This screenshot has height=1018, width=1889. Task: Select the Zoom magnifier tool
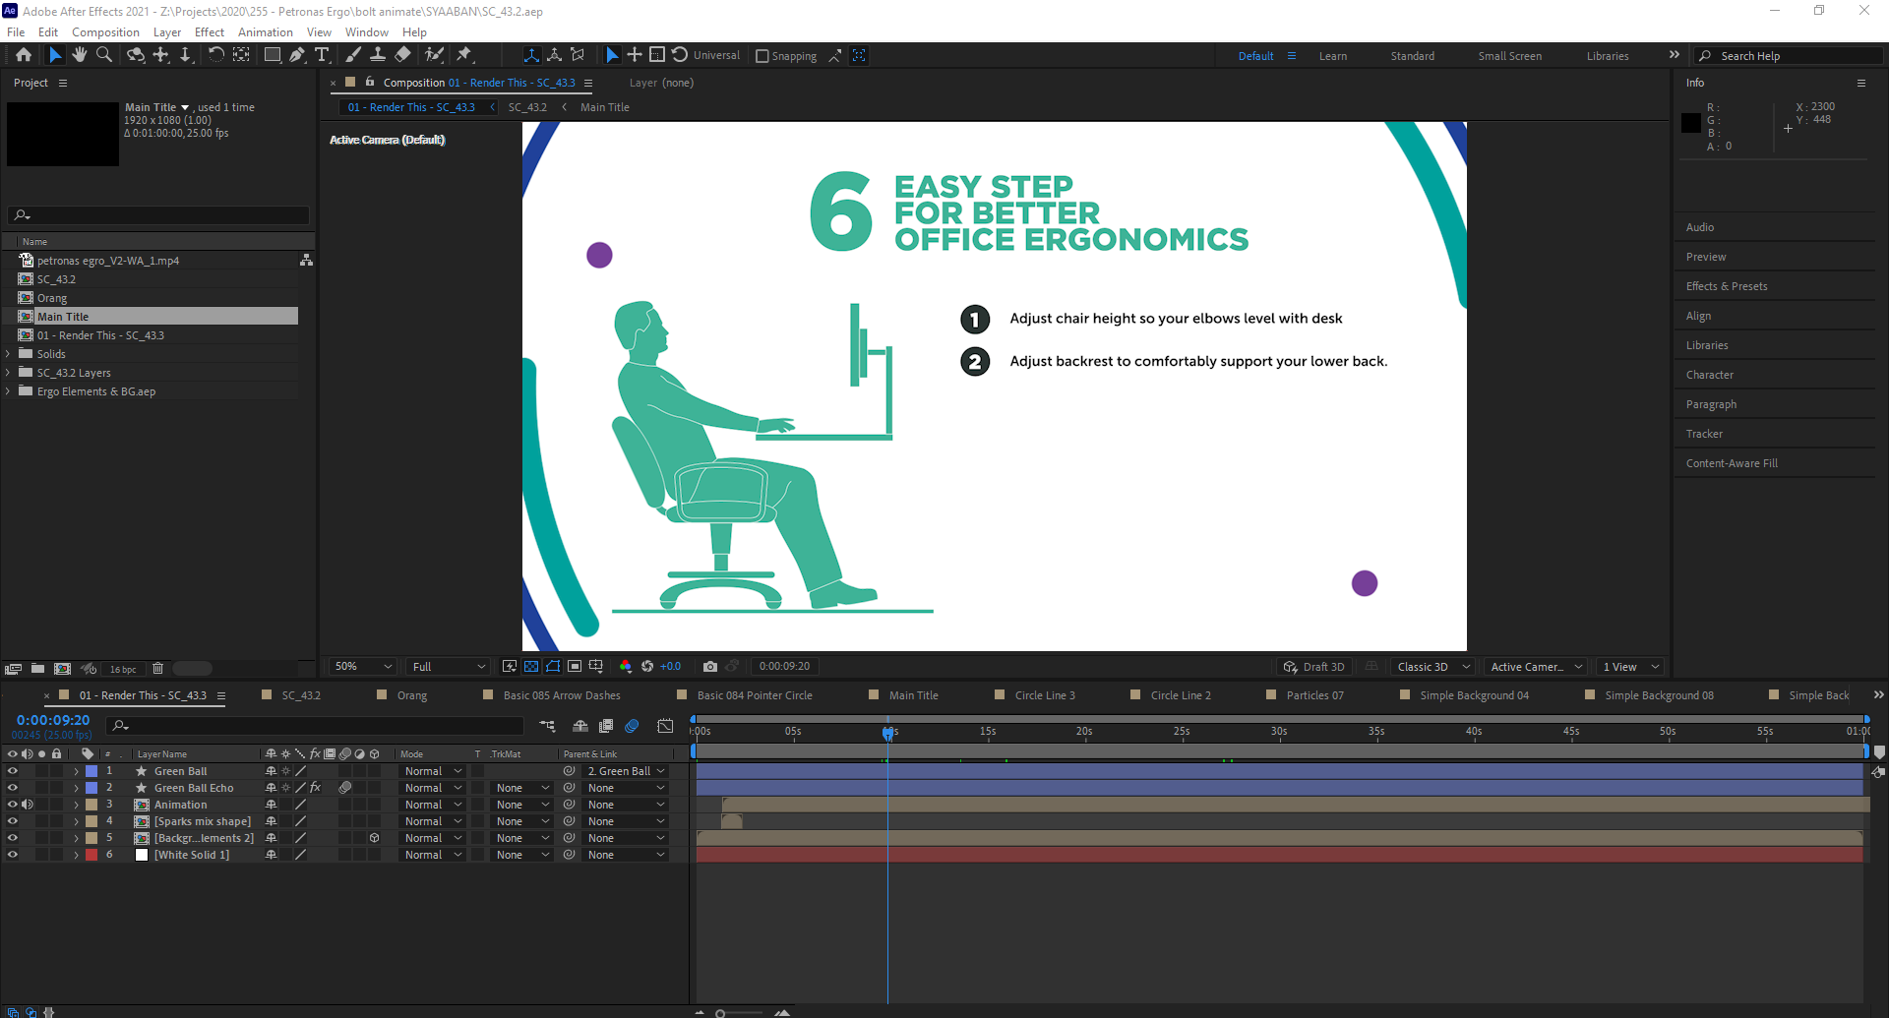click(x=104, y=55)
